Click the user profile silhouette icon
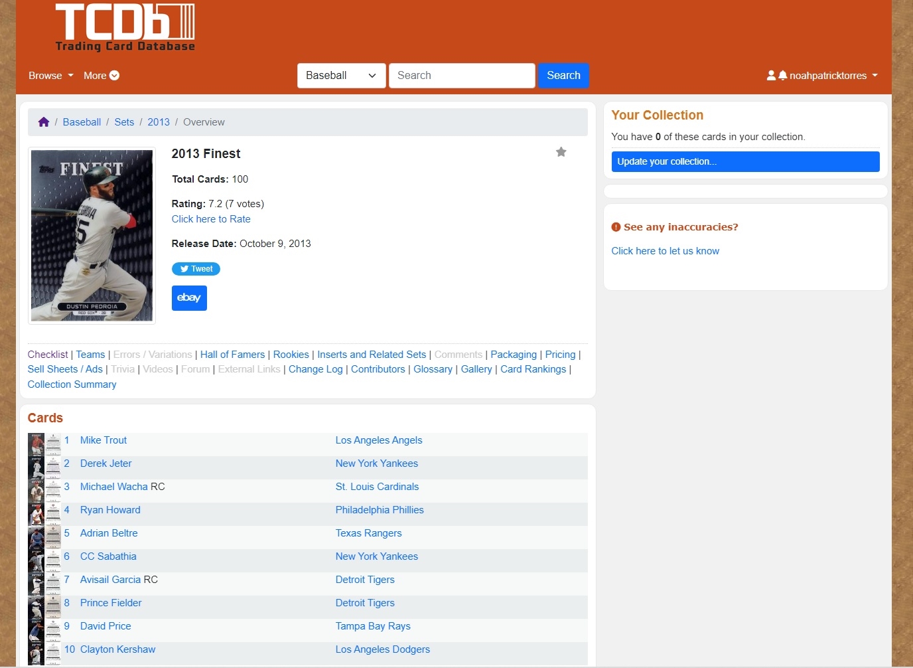913x668 pixels. tap(771, 76)
